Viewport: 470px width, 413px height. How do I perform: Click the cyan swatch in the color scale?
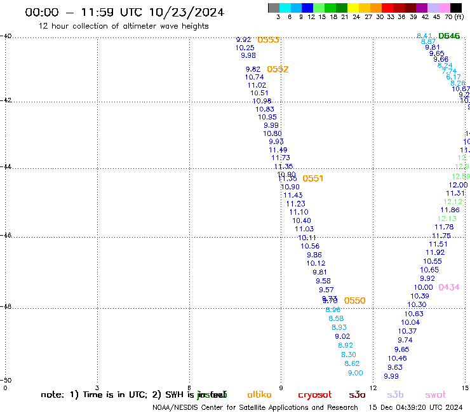285,8
